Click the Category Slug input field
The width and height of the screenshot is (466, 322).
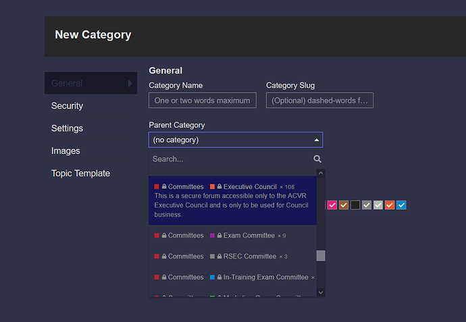pos(319,101)
